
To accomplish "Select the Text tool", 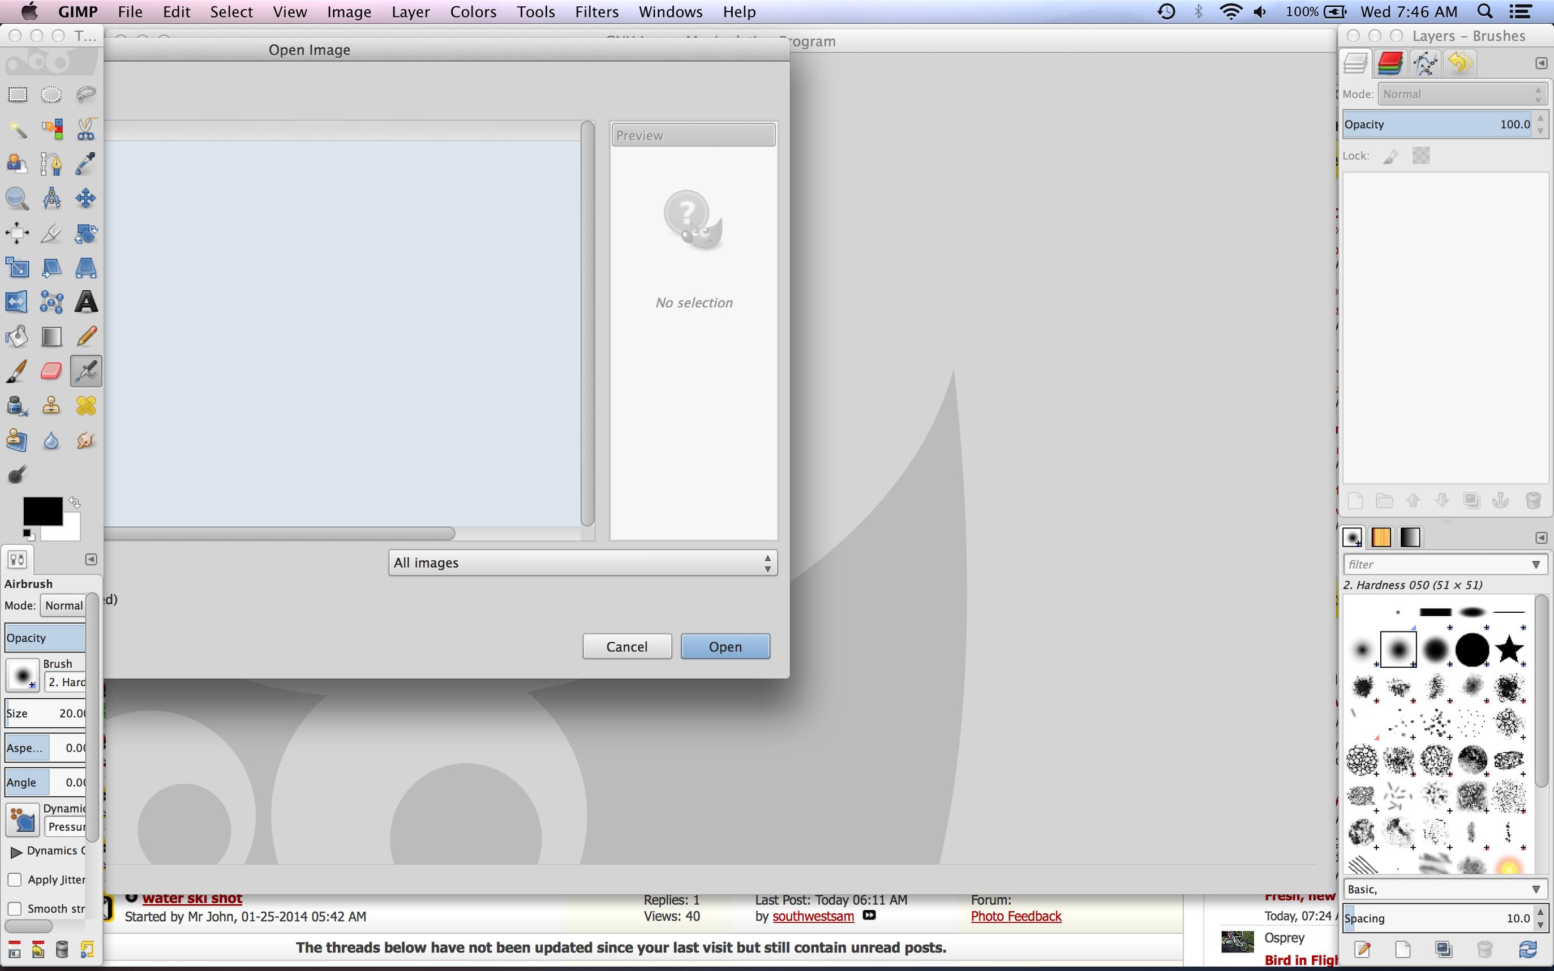I will tap(86, 302).
